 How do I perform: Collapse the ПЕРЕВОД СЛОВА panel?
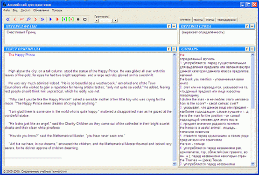tap(252, 26)
